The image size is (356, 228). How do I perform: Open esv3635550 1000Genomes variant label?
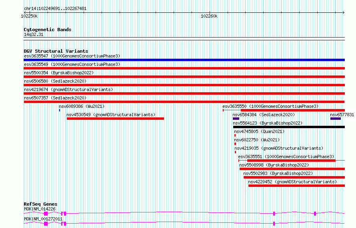270,106
